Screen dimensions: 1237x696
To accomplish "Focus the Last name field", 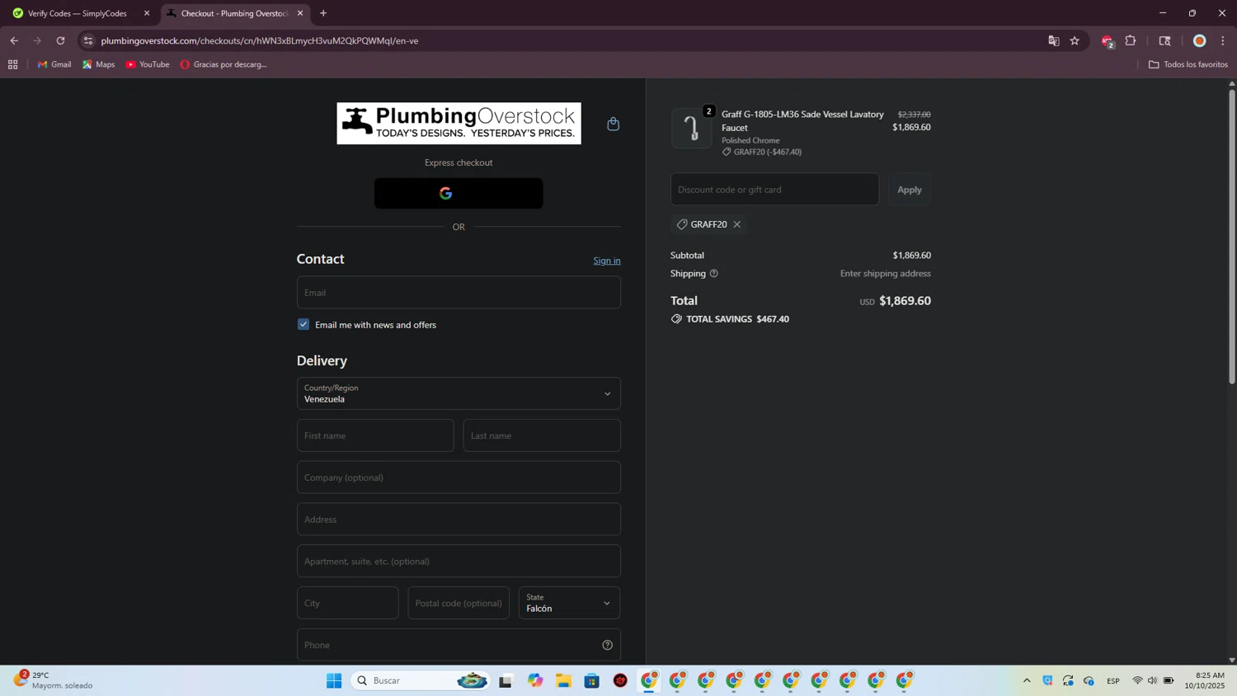I will point(542,435).
